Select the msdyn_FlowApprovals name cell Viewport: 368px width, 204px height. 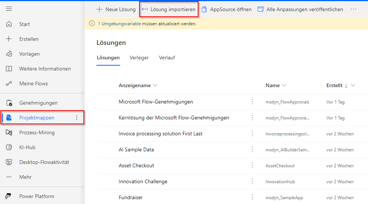click(287, 102)
